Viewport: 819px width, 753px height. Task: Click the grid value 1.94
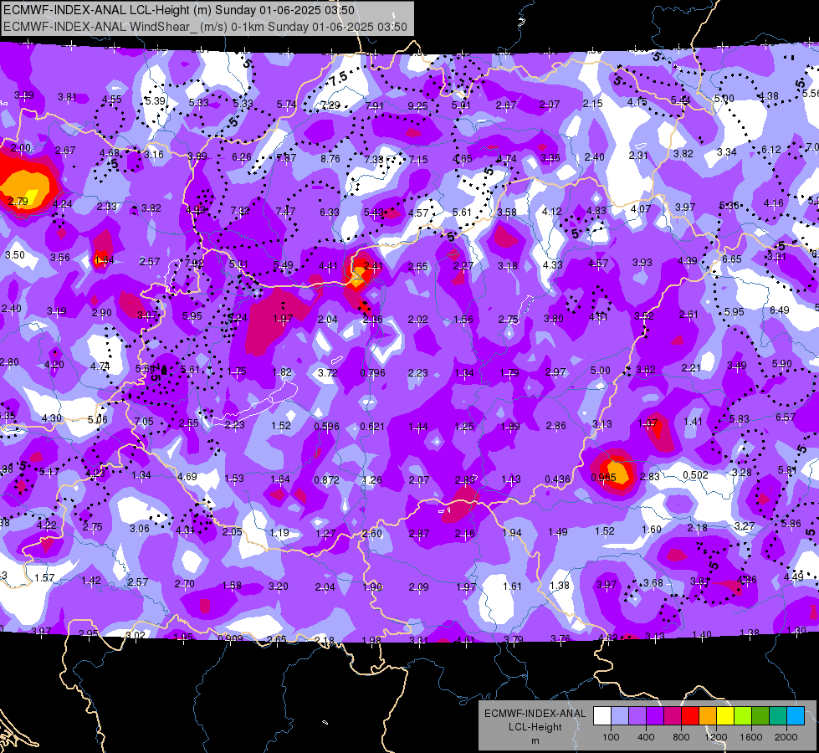pos(512,532)
